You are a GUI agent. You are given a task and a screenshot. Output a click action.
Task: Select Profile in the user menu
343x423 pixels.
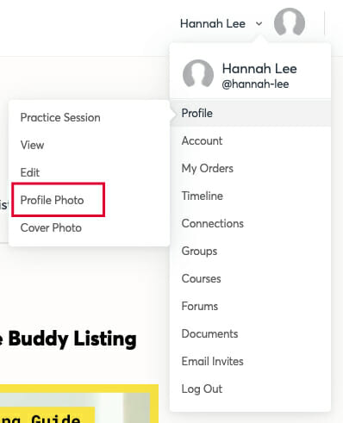251,113
